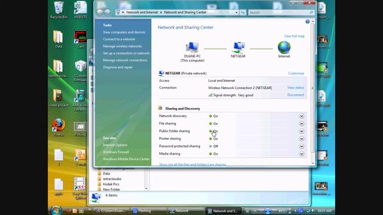The width and height of the screenshot is (383, 215).
Task: Switch to the Network taskbar window
Action: tap(186, 211)
